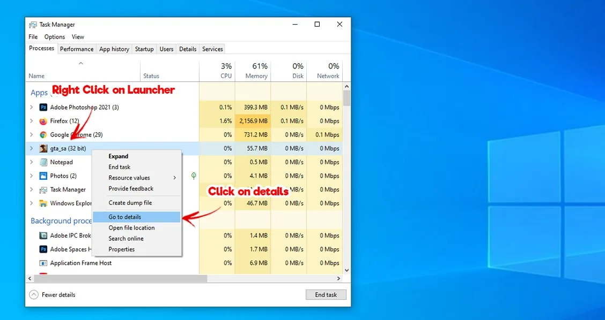This screenshot has height=320, width=605.
Task: Sort by the Network column header
Action: (x=324, y=71)
